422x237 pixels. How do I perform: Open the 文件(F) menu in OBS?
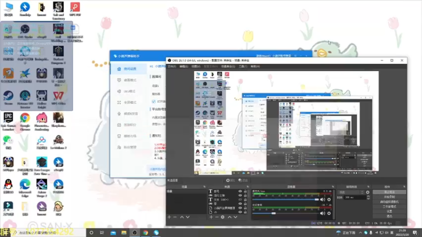click(x=172, y=66)
